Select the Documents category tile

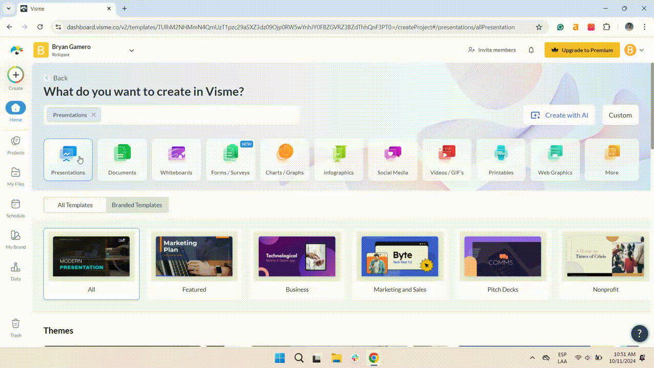coord(122,160)
